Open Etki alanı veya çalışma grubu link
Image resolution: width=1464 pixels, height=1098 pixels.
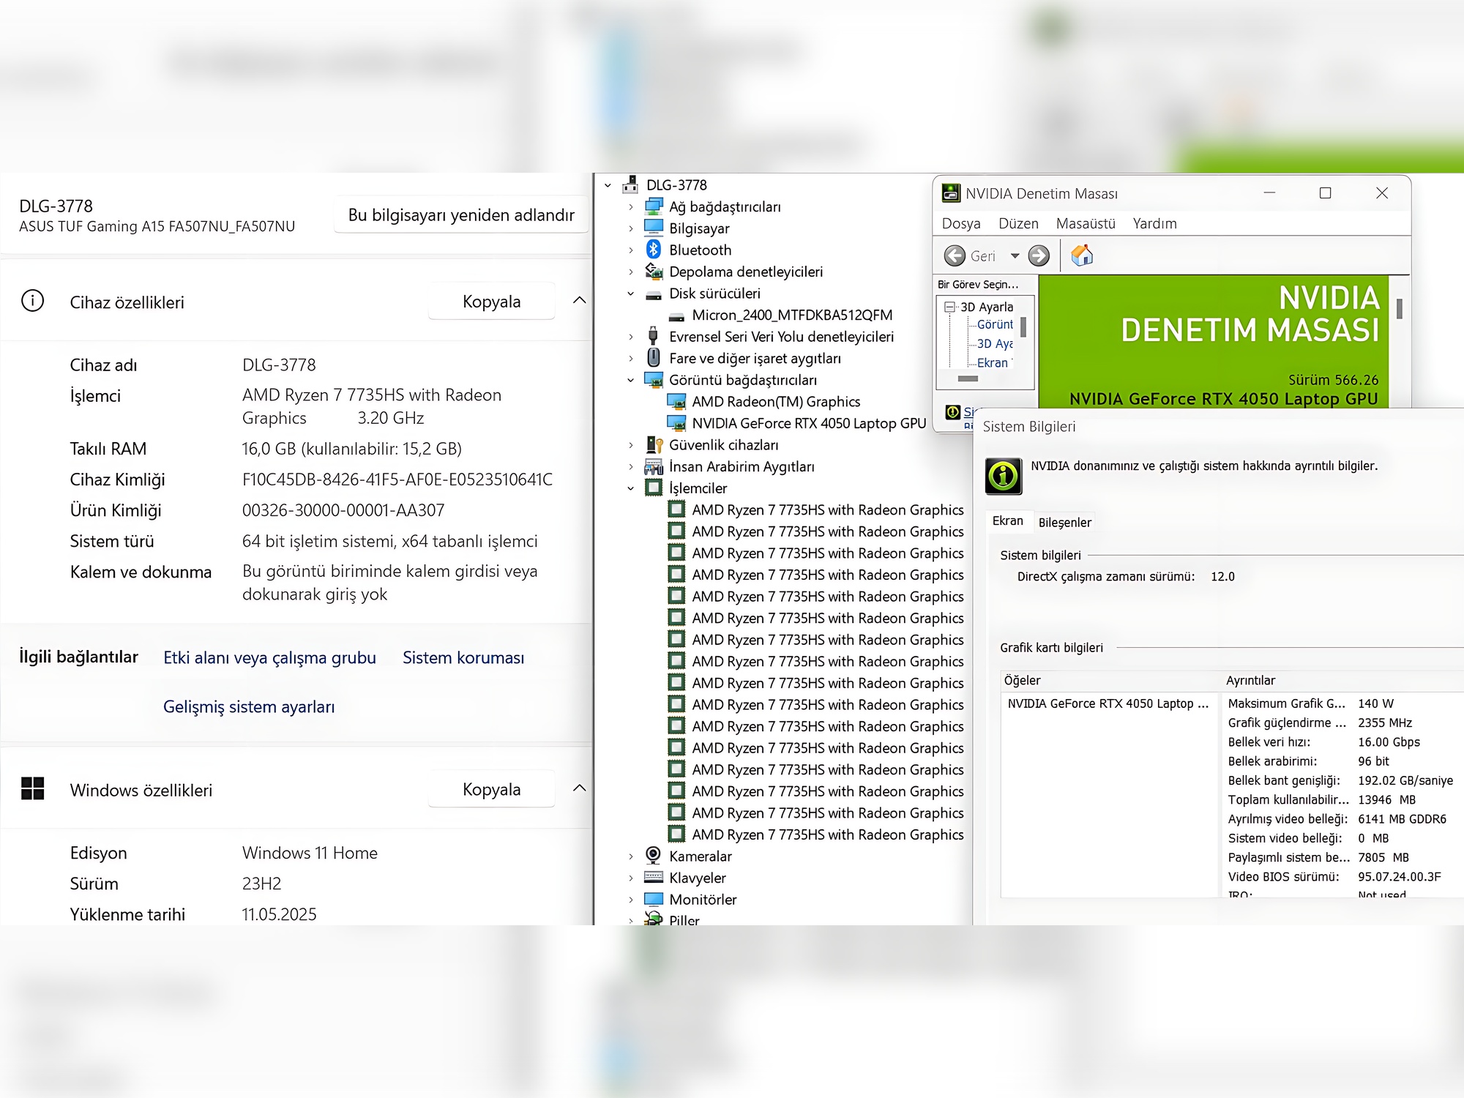269,657
